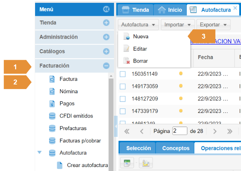Collapse the Facturación menu section
This screenshot has width=241, height=171.
106,66
